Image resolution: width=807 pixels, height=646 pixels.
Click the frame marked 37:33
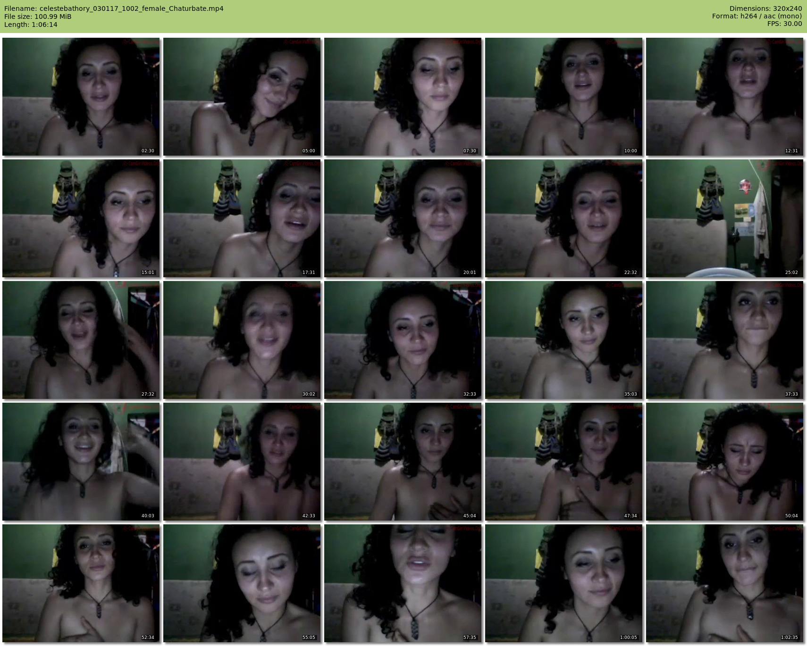(x=725, y=340)
